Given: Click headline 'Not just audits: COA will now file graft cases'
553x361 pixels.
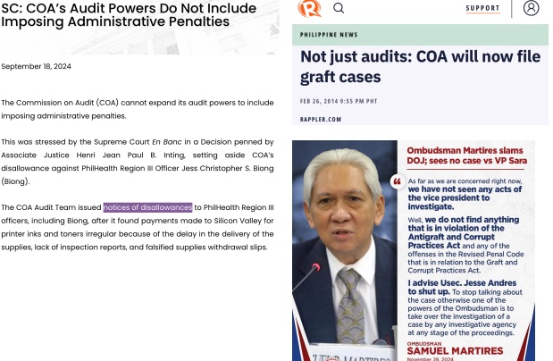Looking at the screenshot, I should coord(420,67).
